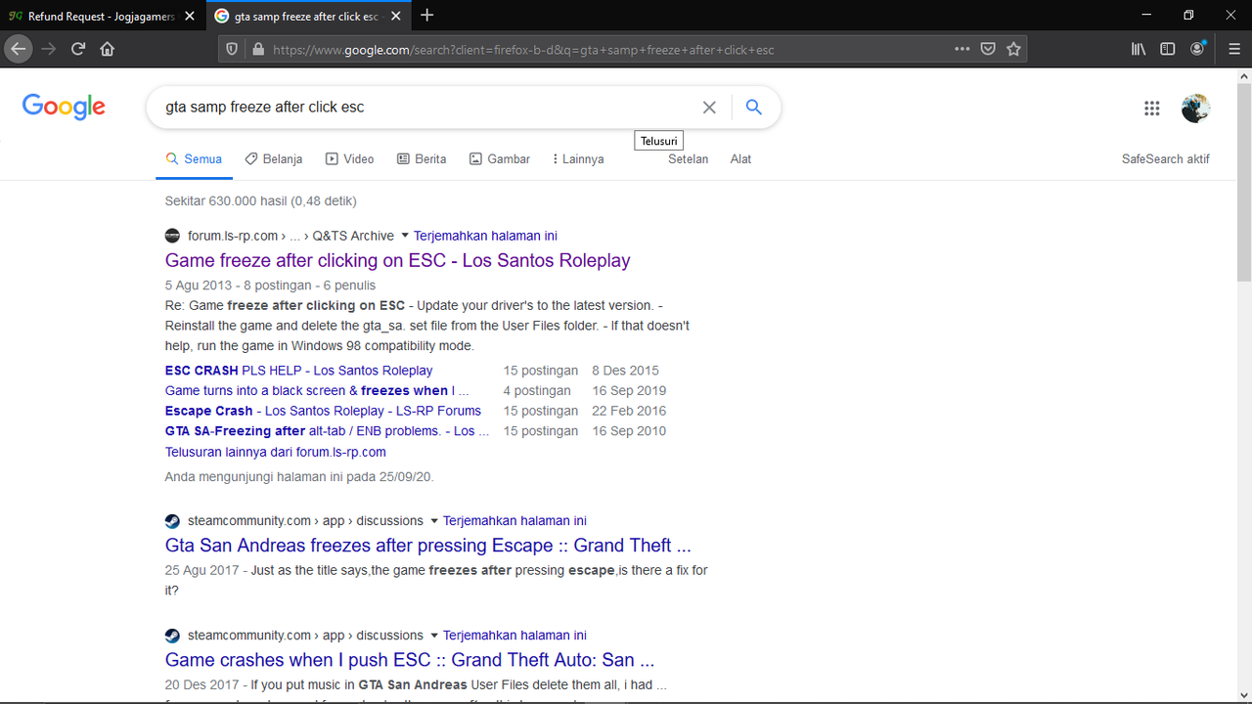Open Game crashes when I push ESC result

click(410, 660)
